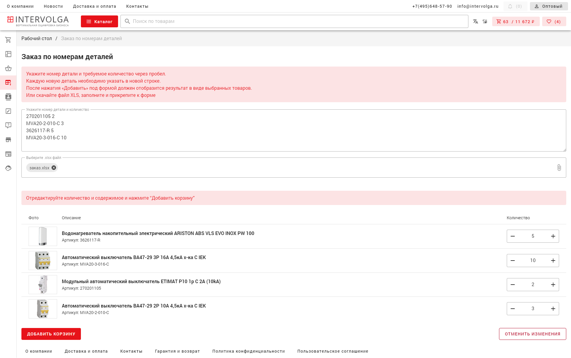This screenshot has height=358, width=571.
Task: Click the question bubble sidebar icon
Action: (8, 125)
